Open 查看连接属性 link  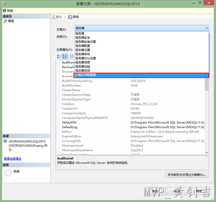pos(13,159)
